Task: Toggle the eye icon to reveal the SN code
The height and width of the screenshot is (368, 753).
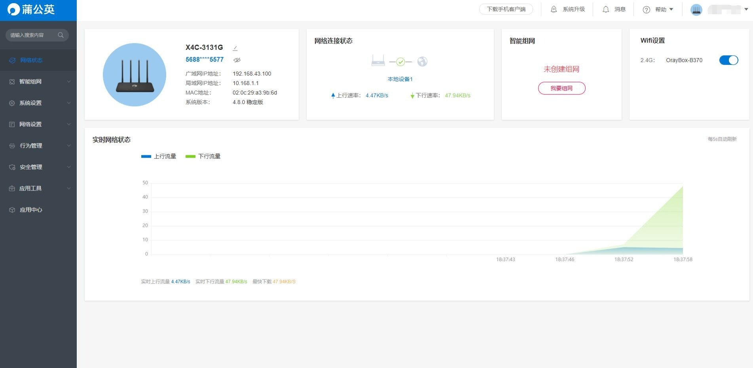Action: 237,60
